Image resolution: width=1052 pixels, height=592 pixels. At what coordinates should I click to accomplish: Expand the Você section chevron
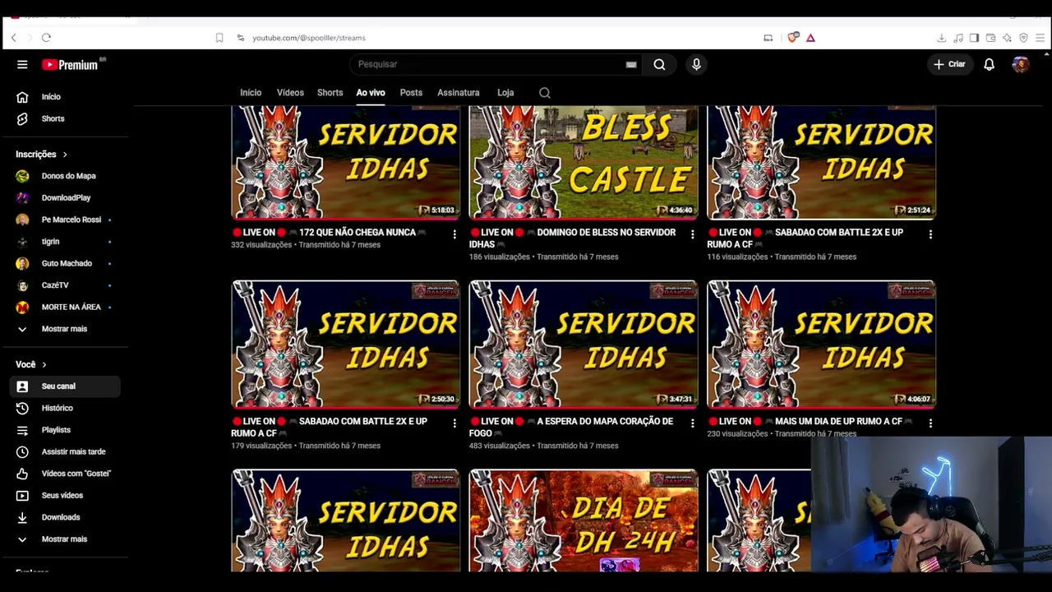pos(44,364)
